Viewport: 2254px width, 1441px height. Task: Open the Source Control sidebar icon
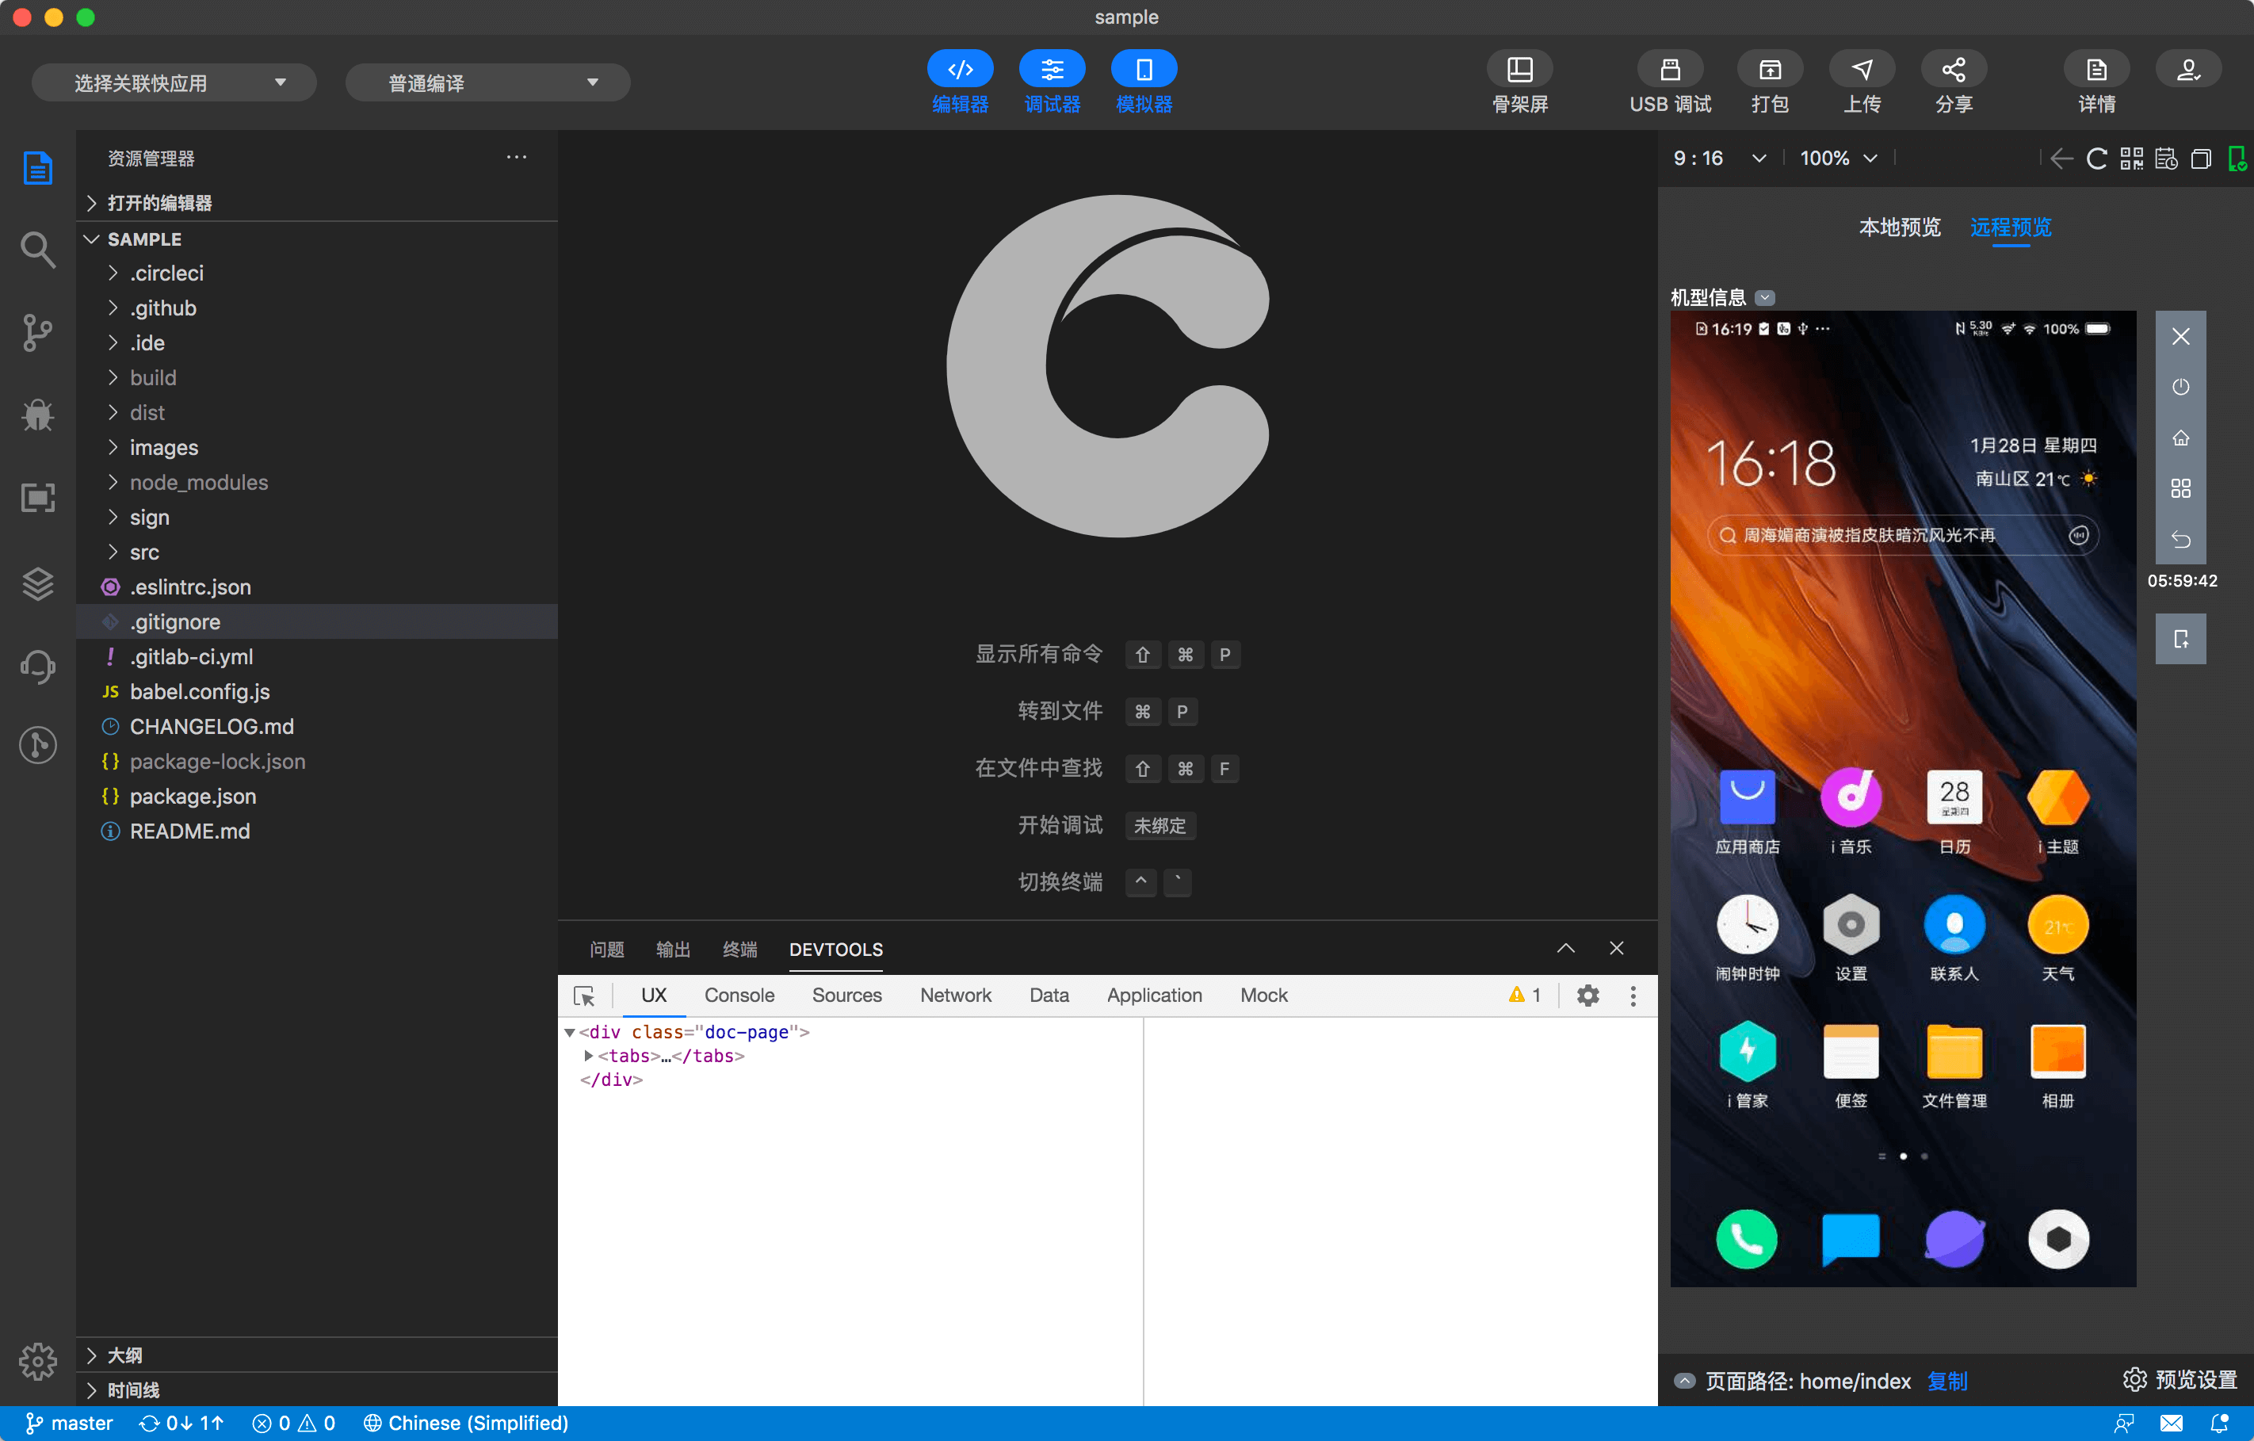[x=37, y=331]
